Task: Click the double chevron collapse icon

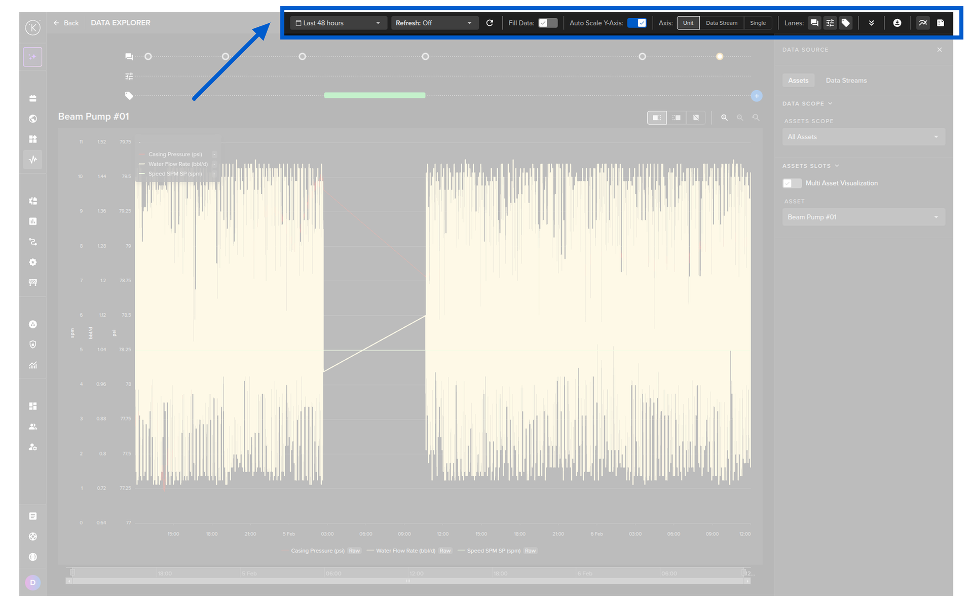Action: [x=871, y=23]
